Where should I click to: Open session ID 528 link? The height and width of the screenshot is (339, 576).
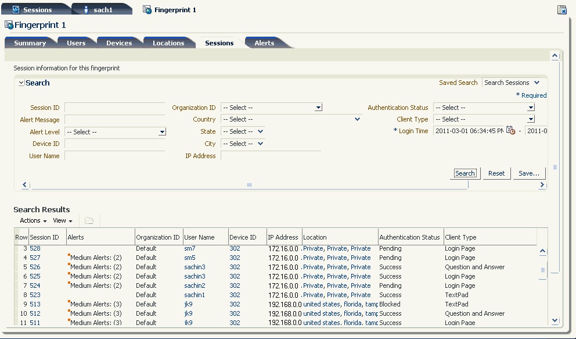click(x=35, y=248)
